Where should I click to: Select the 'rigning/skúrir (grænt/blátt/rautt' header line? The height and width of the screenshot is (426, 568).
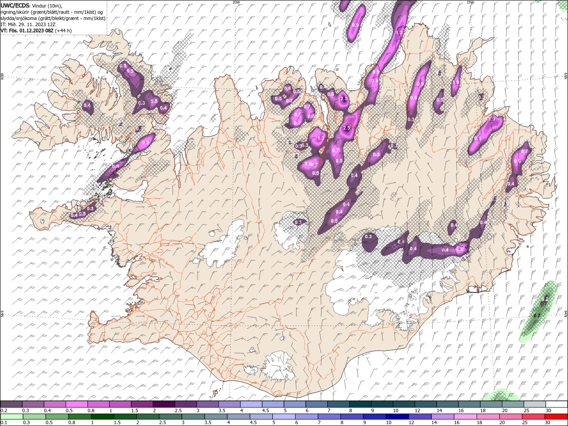coord(52,12)
